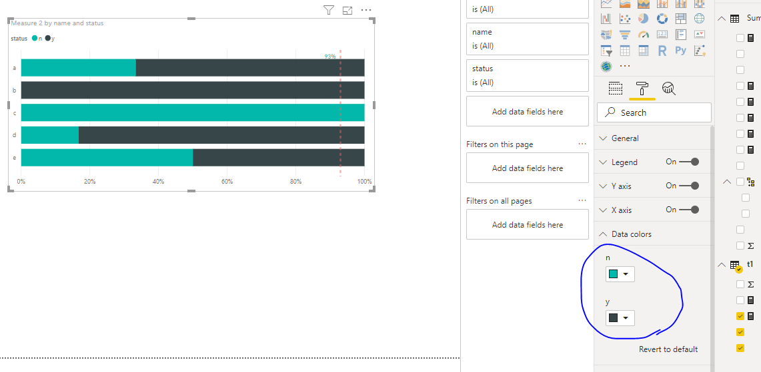Image resolution: width=761 pixels, height=372 pixels.
Task: Tick the checkbox beside the hierarchy icon
Action: tap(740, 182)
